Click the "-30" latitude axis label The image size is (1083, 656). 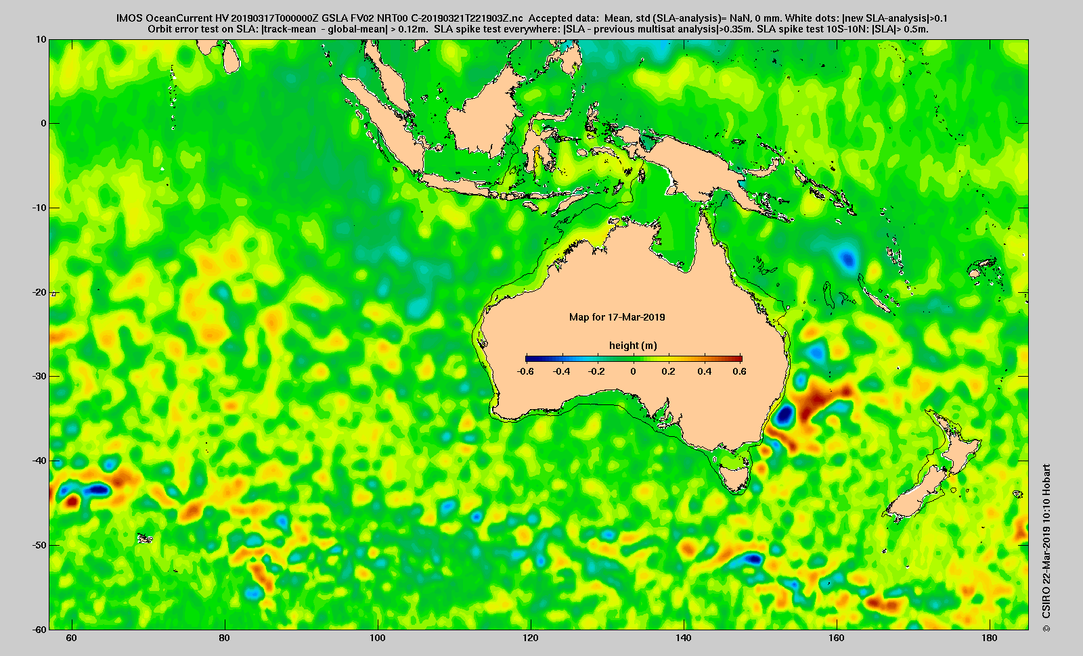(39, 376)
